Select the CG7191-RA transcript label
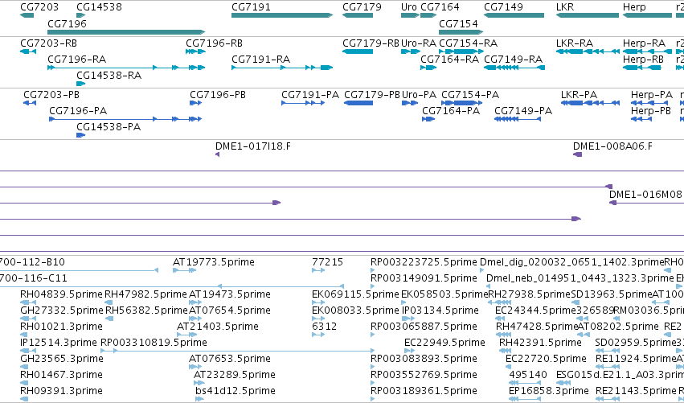The width and height of the screenshot is (684, 403). pyautogui.click(x=261, y=60)
